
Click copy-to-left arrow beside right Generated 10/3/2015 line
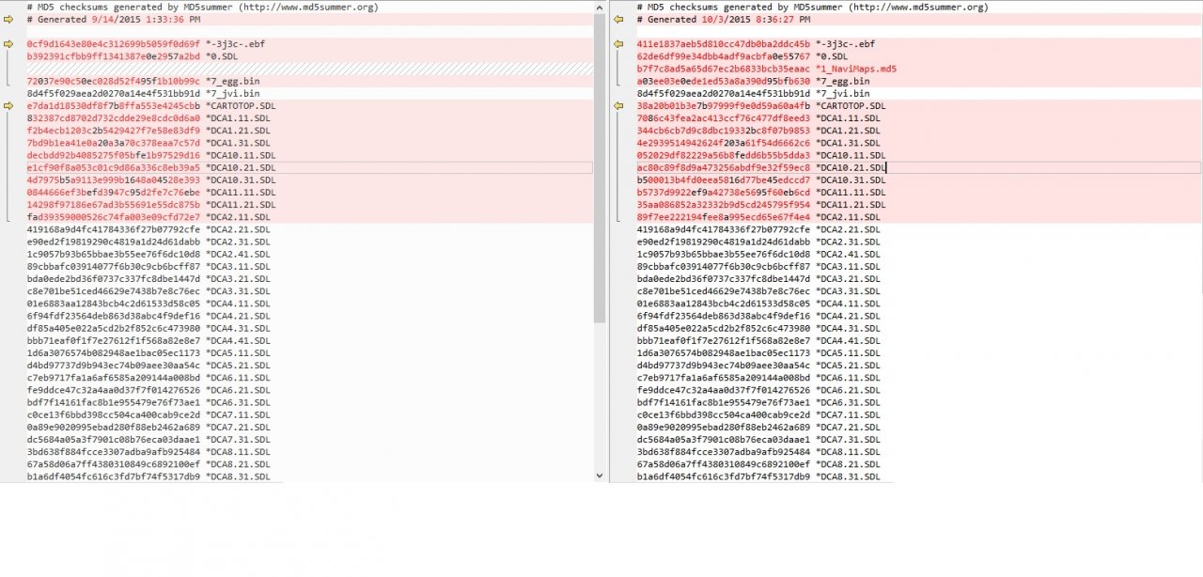point(618,19)
